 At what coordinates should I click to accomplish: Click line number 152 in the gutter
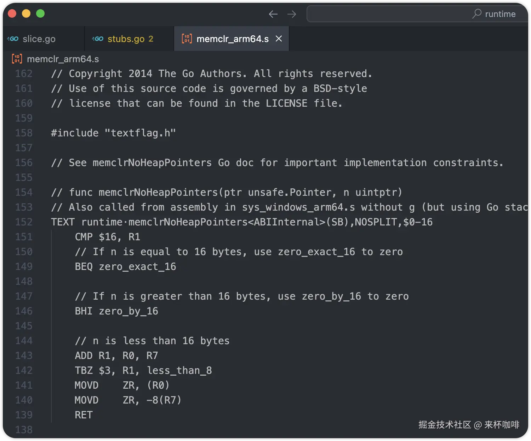tap(24, 222)
